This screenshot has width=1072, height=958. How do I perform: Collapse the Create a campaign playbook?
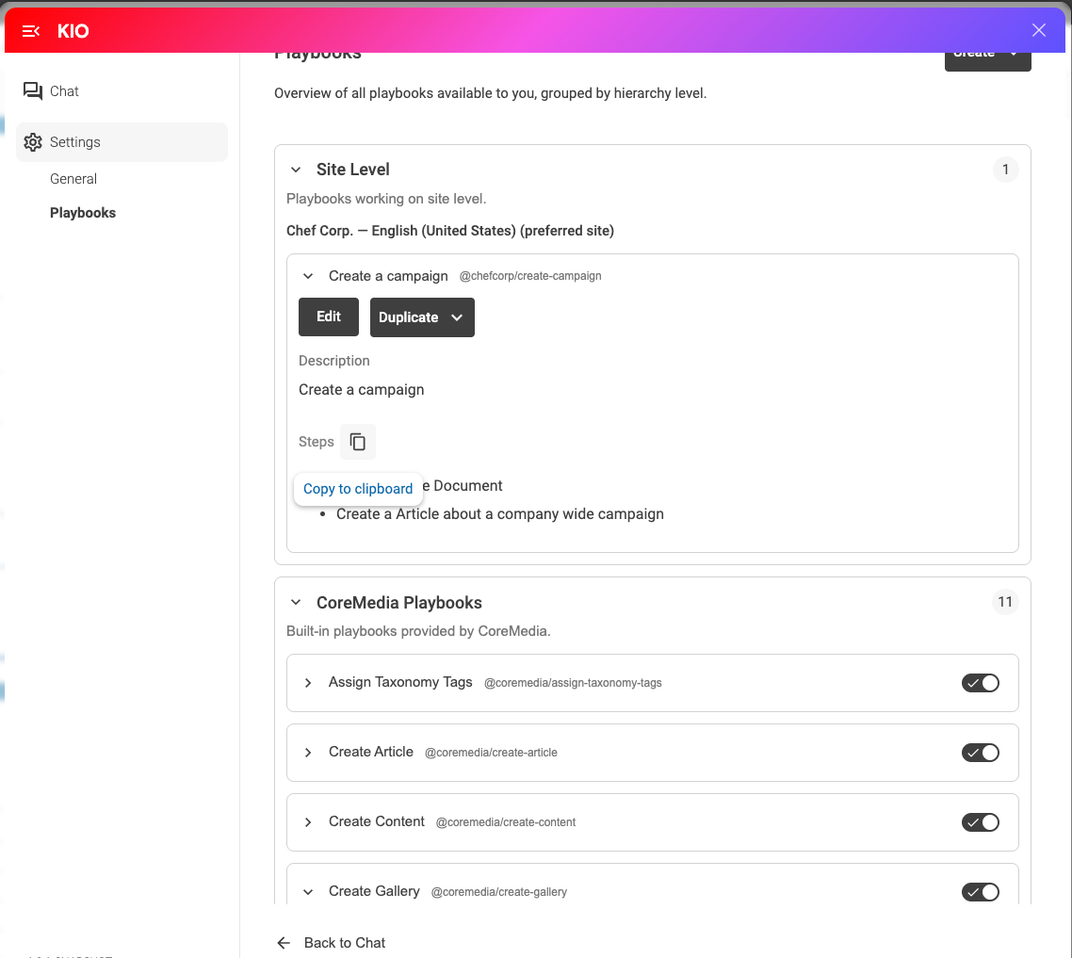(x=308, y=276)
